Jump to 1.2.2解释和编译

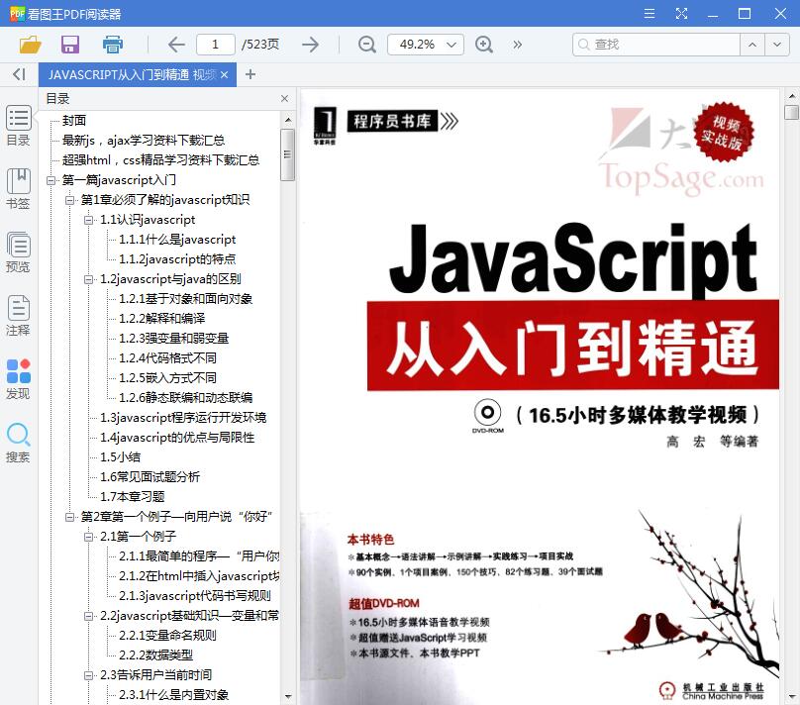[x=161, y=318]
